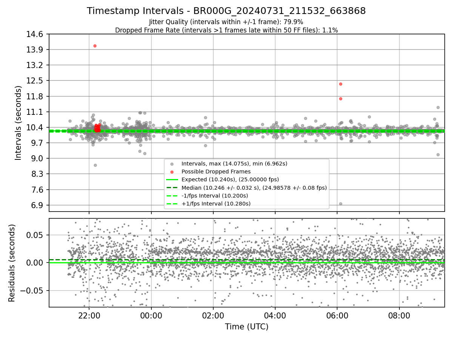453x340 pixels.
Task: Click the 08:00 x-axis tick label
Action: [x=399, y=315]
